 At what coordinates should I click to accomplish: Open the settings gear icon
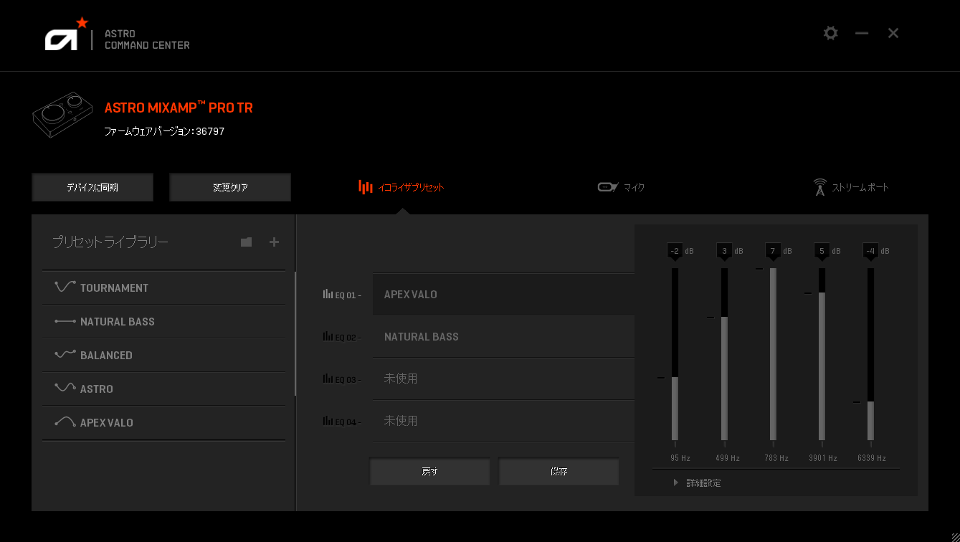coord(830,32)
